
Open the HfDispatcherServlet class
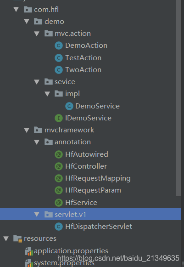(99, 227)
